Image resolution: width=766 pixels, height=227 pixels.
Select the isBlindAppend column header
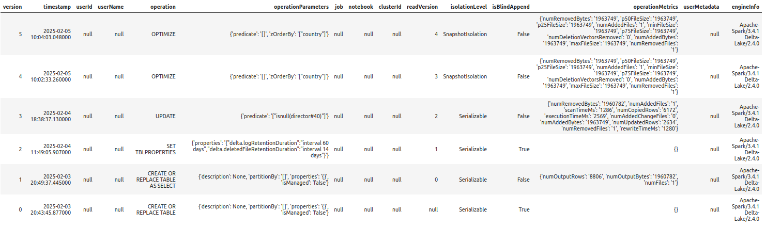pos(511,7)
